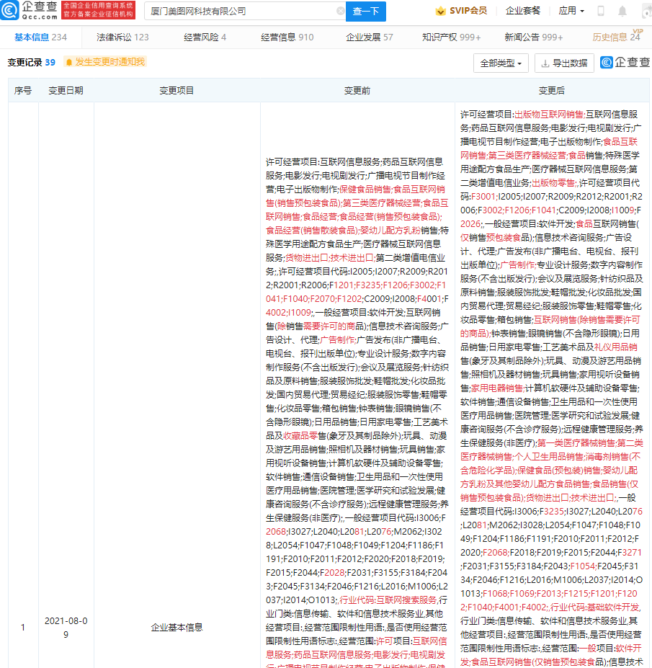Open the 企业套餐 link
Viewport: 652px width, 668px height.
pos(522,11)
